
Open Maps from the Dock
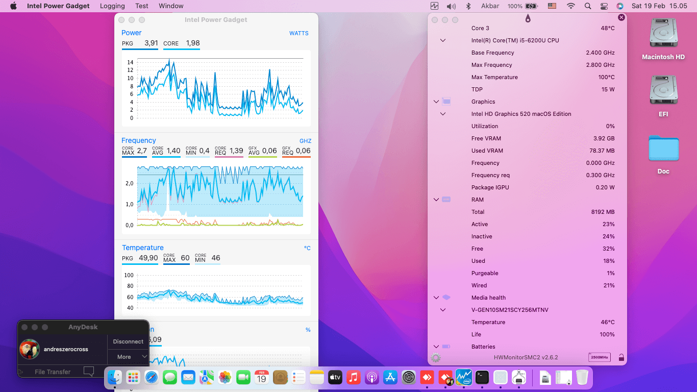click(207, 378)
